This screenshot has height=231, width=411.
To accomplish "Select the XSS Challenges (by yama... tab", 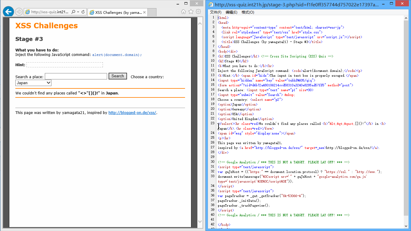I will pyautogui.click(x=118, y=12).
